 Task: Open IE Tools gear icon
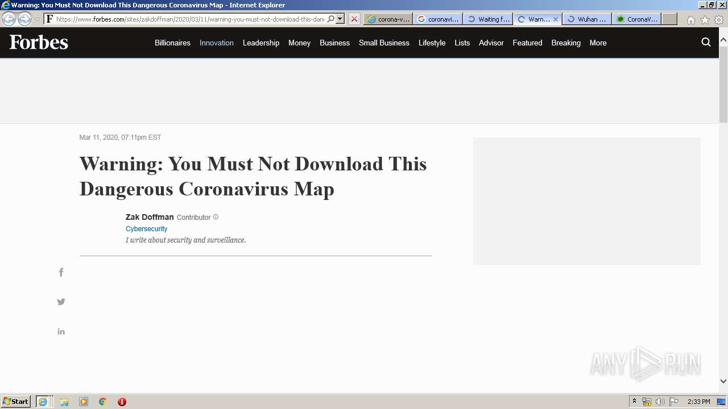719,20
